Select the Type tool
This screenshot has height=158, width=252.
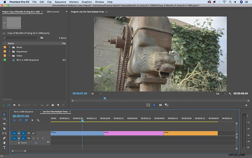[x=4, y=148]
